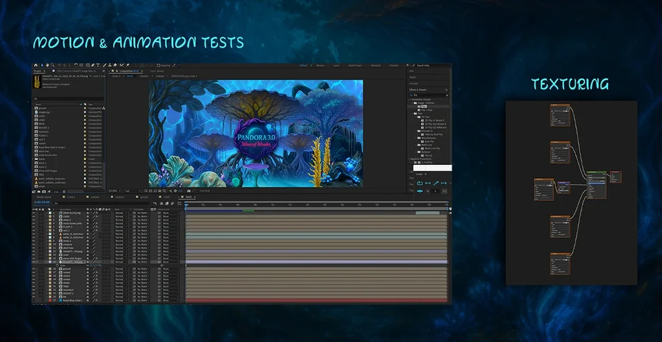Click the Search Help field
This screenshot has width=662, height=342.
(430, 66)
